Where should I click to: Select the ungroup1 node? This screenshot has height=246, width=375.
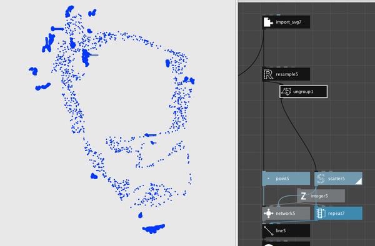point(304,92)
